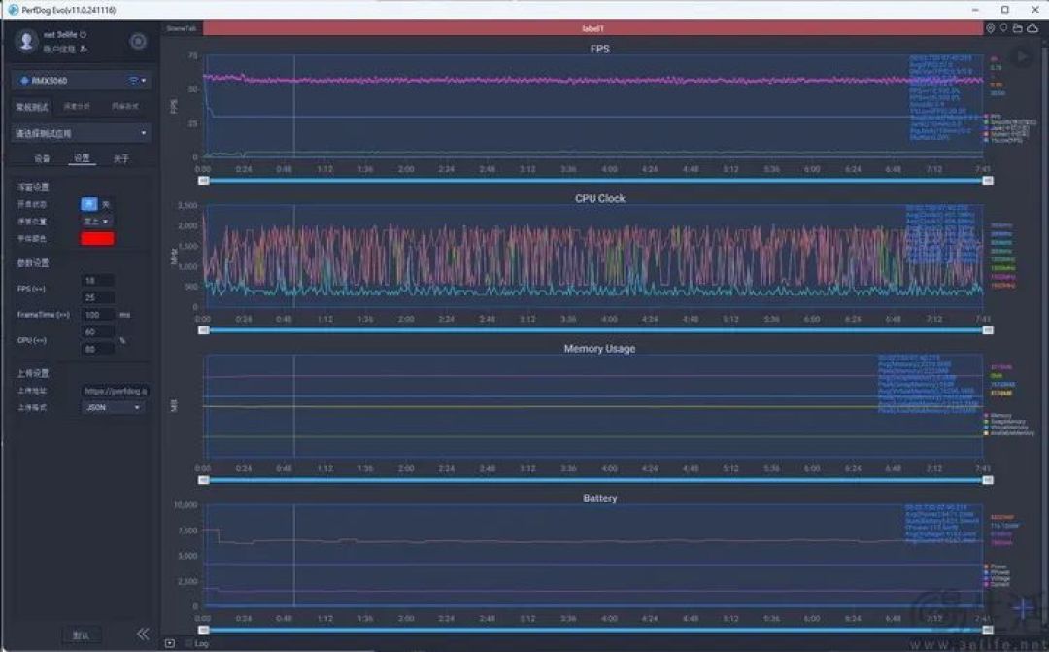Click the round record button near profile
The image size is (1049, 652).
click(138, 42)
